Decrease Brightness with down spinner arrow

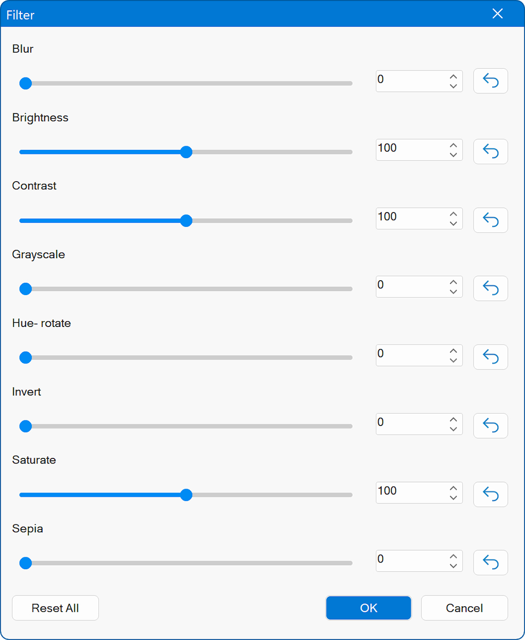pyautogui.click(x=453, y=155)
